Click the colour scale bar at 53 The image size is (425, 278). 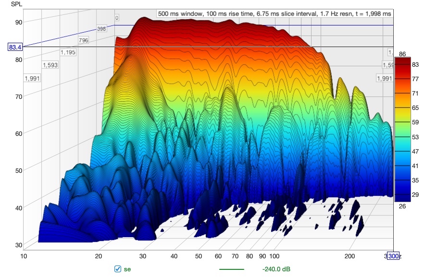(403, 137)
